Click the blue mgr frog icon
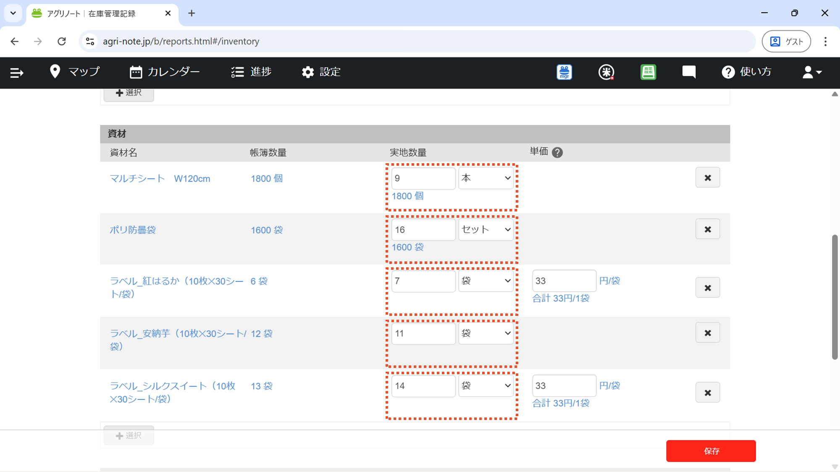The width and height of the screenshot is (840, 472). 564,72
